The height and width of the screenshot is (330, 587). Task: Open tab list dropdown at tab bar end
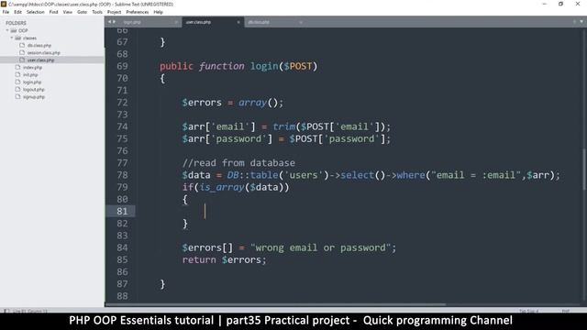click(581, 22)
